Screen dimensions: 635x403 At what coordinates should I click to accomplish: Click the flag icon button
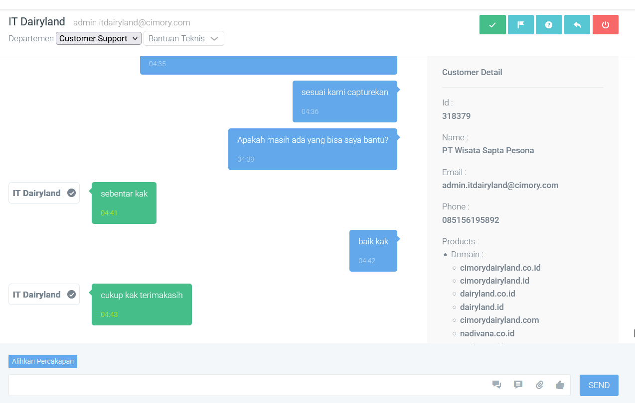(x=521, y=25)
